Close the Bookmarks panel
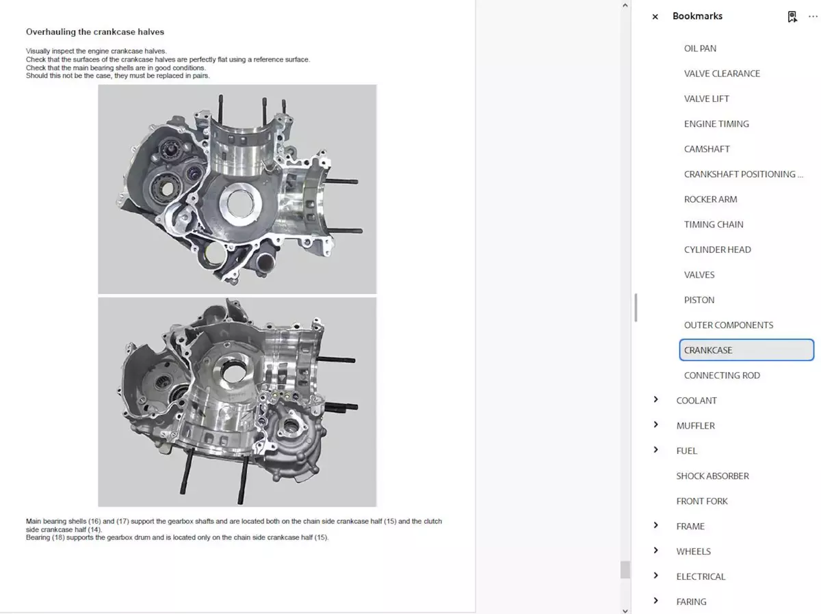Screen dimensions: 821x614 (x=655, y=16)
